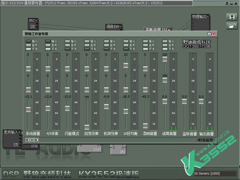The image size is (240, 180).
Task: Click the 混响音量 main fader at -45.3
Action: [x=145, y=126]
